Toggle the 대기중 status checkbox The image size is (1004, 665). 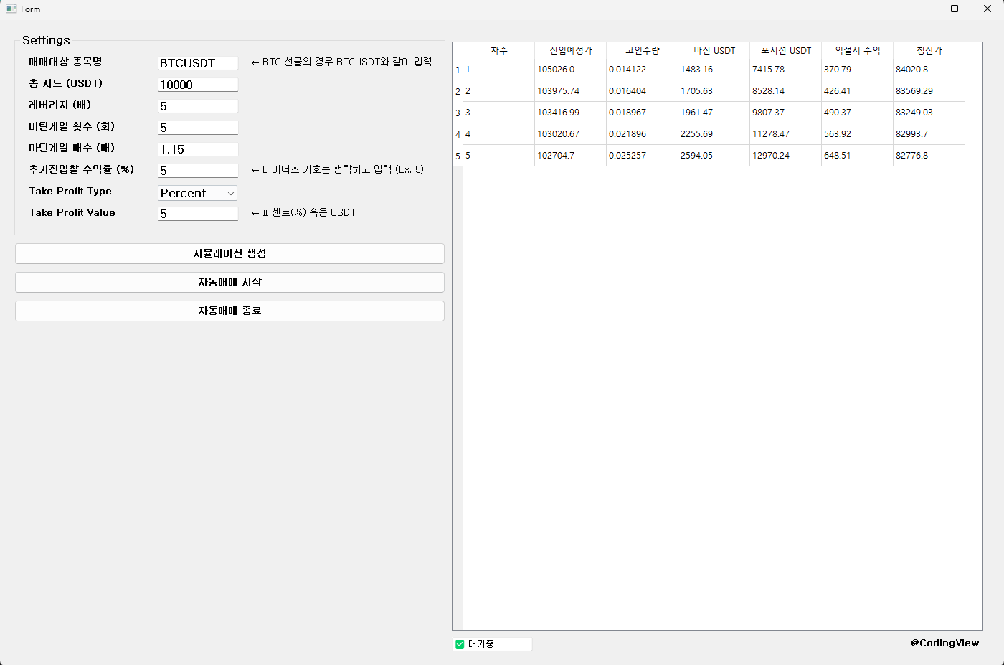(x=460, y=644)
